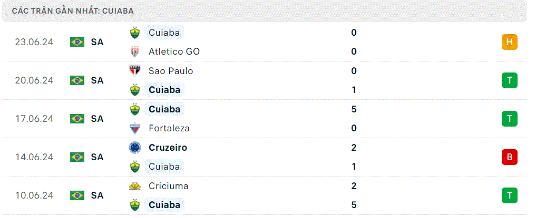This screenshot has height=218, width=536.
Task: Click the Atletico GO team crest
Action: click(x=135, y=52)
